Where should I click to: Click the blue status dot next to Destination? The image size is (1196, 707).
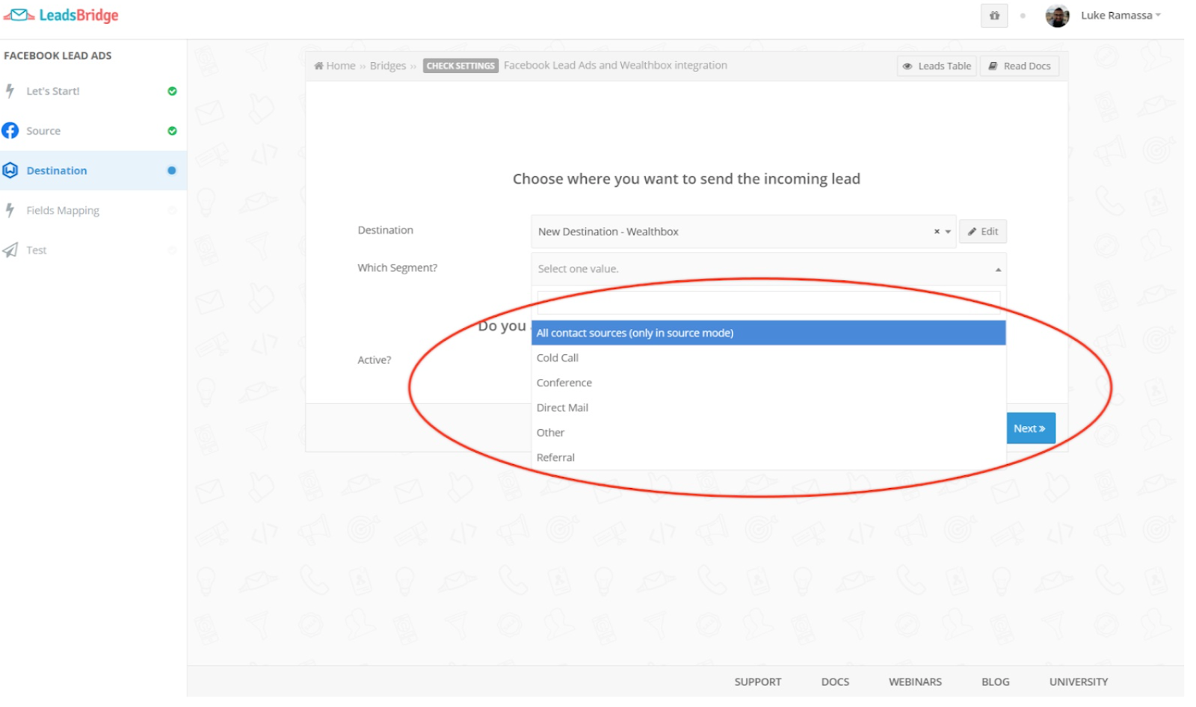(x=172, y=170)
